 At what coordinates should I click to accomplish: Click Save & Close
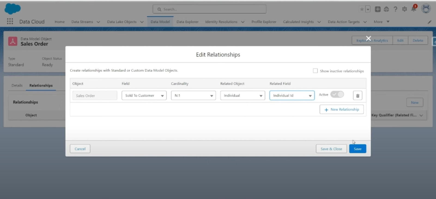point(331,149)
